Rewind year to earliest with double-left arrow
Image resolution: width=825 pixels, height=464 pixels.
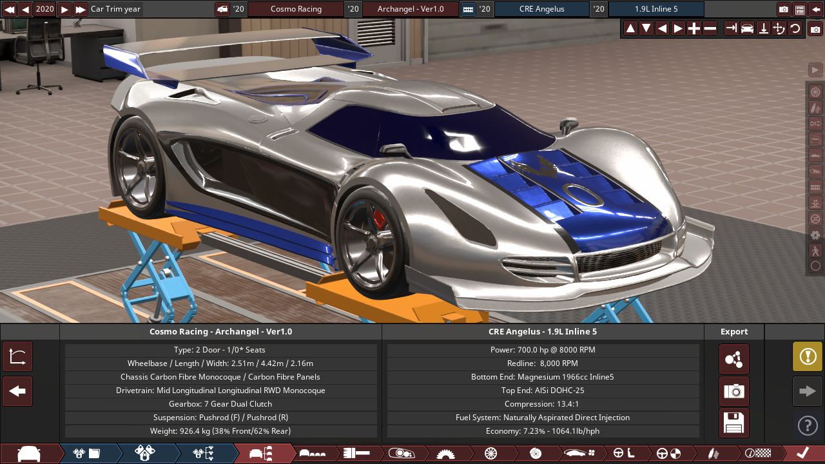click(x=9, y=9)
